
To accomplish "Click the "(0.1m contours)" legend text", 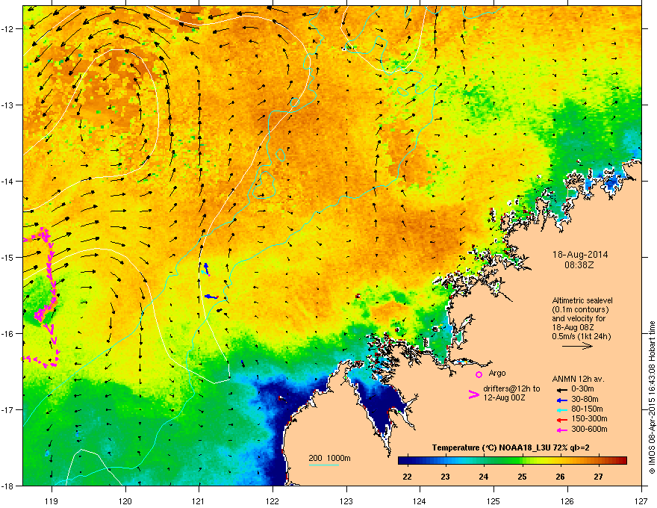I will pyautogui.click(x=580, y=309).
